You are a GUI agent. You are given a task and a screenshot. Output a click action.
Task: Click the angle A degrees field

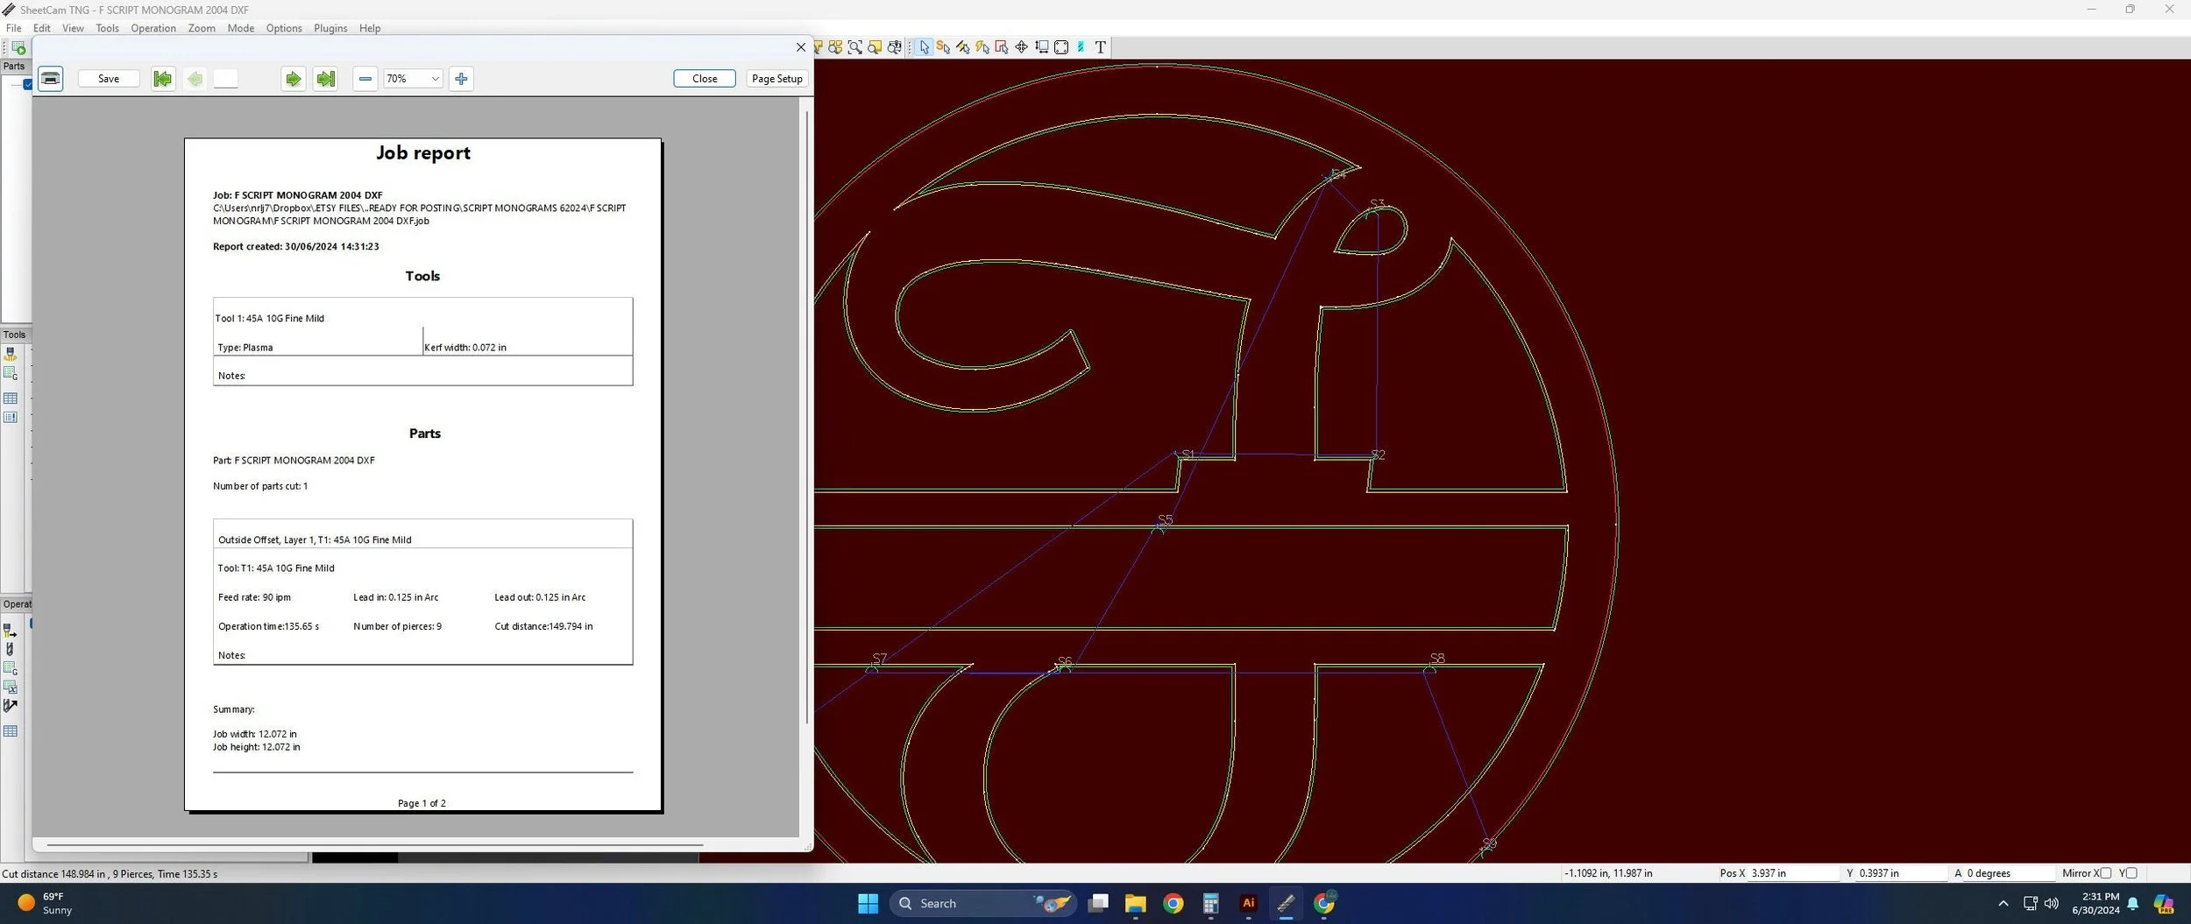click(2008, 873)
